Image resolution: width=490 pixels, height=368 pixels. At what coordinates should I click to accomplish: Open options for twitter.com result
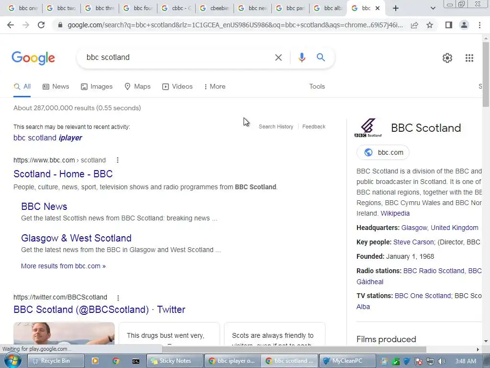tap(118, 298)
